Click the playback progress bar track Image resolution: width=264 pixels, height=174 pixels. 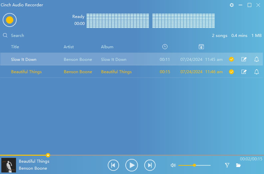click(132, 155)
